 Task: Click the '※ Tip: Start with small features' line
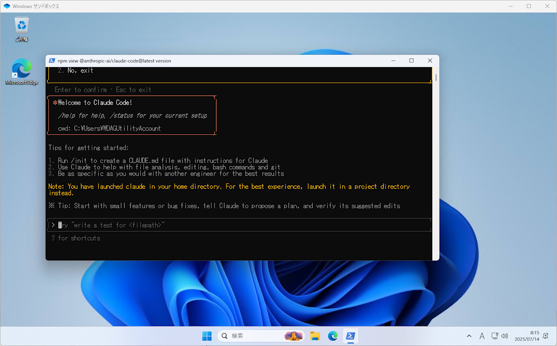click(224, 206)
